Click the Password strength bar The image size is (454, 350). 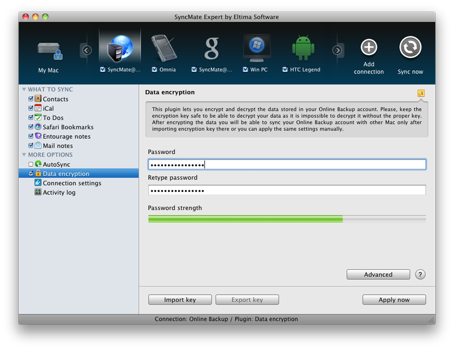pyautogui.click(x=286, y=219)
